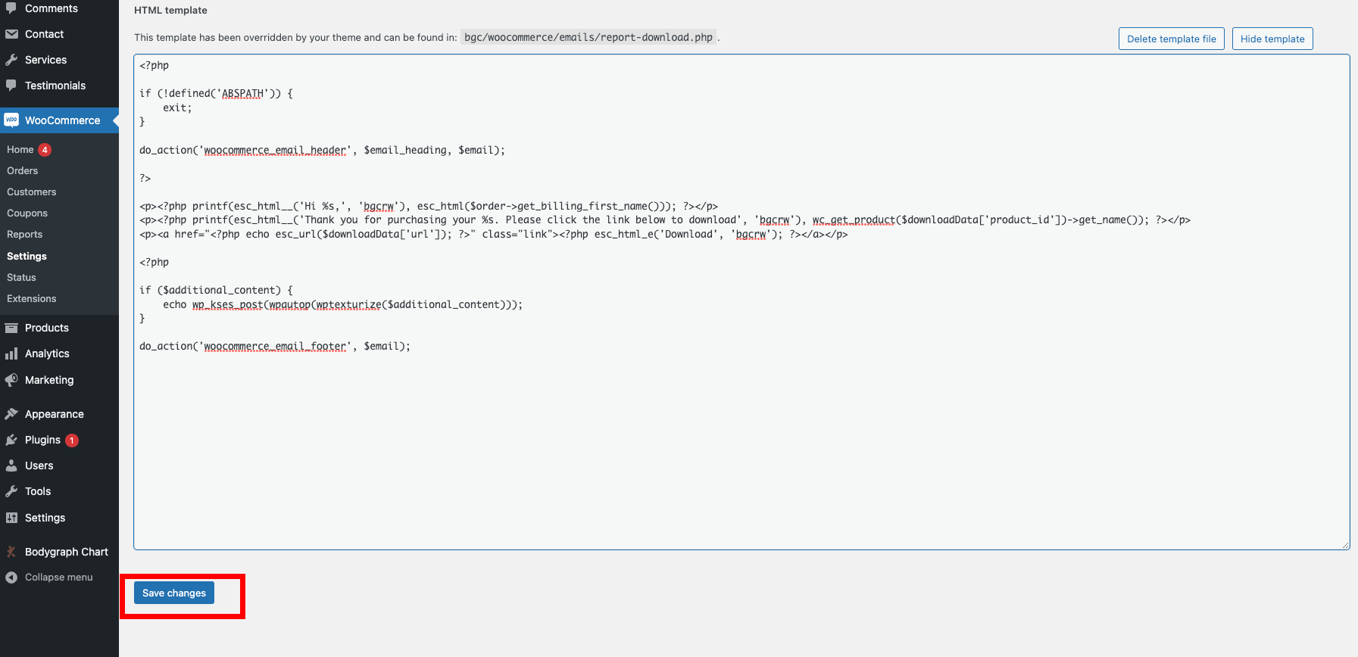Click the woocommerce_email_header do_action line
The height and width of the screenshot is (657, 1358).
click(x=322, y=150)
